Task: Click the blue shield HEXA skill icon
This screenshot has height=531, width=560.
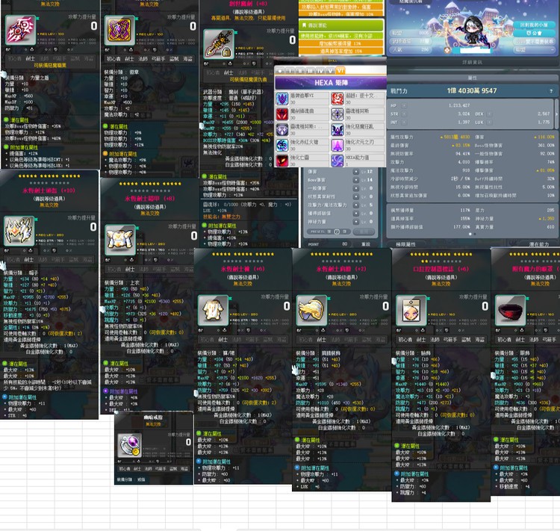Action: click(281, 99)
